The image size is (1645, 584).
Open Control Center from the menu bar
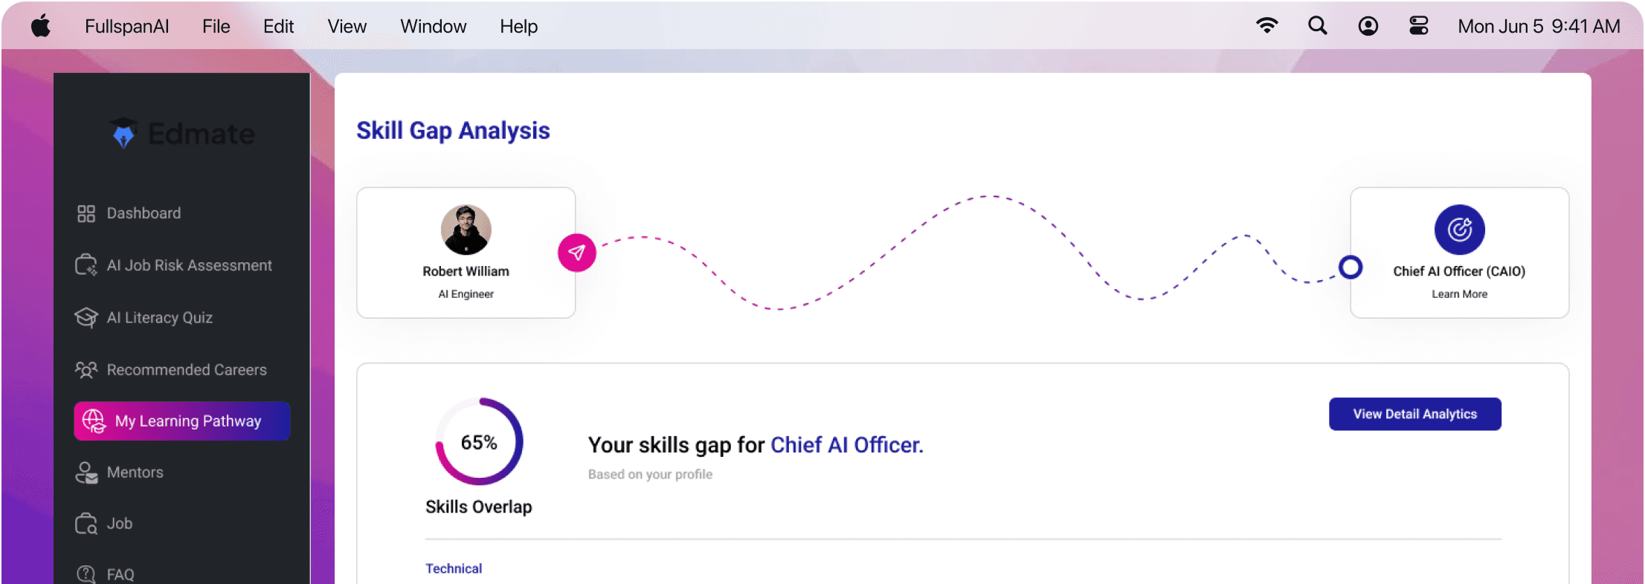[1419, 25]
